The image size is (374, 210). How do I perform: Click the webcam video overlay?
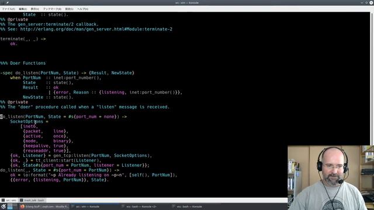point(331,177)
